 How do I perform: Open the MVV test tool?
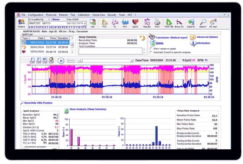[125, 23]
